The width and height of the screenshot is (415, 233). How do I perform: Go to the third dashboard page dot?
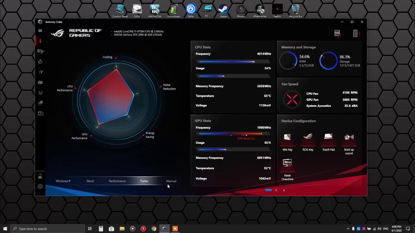(284, 190)
